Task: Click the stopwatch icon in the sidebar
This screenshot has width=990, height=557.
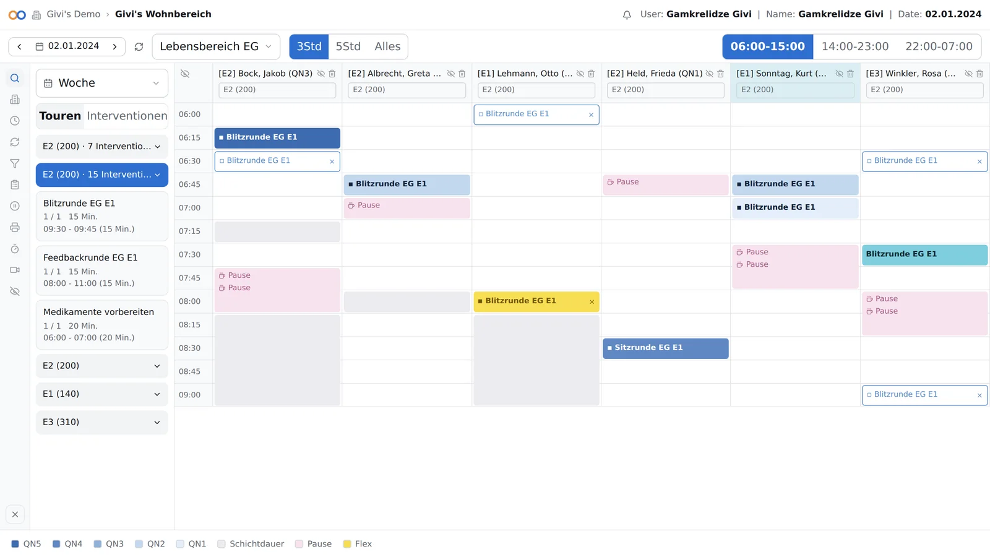Action: pos(15,249)
